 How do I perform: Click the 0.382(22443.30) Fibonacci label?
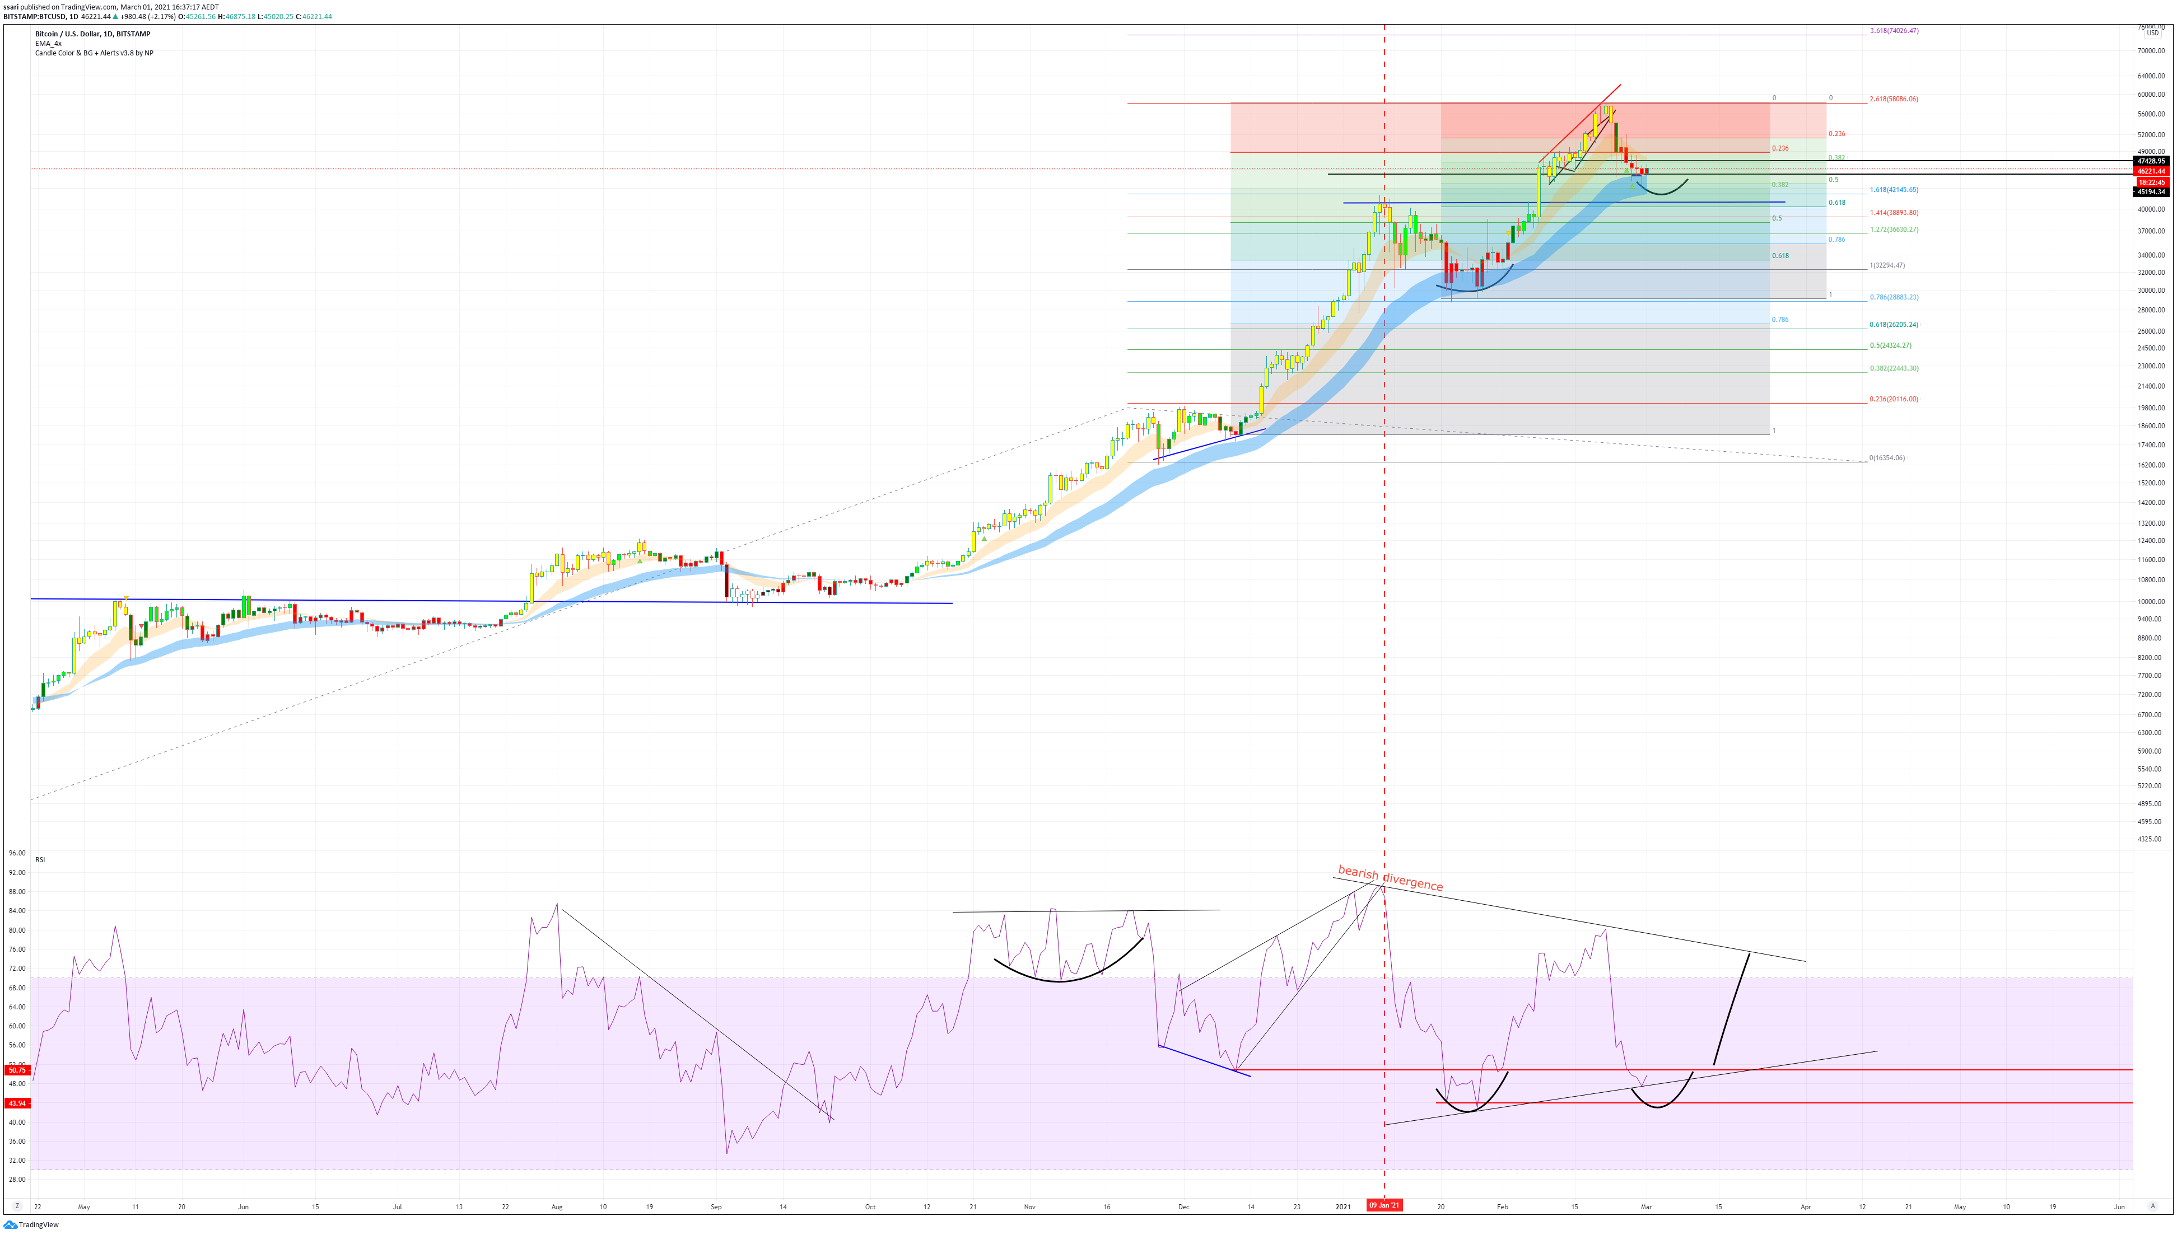[1894, 368]
